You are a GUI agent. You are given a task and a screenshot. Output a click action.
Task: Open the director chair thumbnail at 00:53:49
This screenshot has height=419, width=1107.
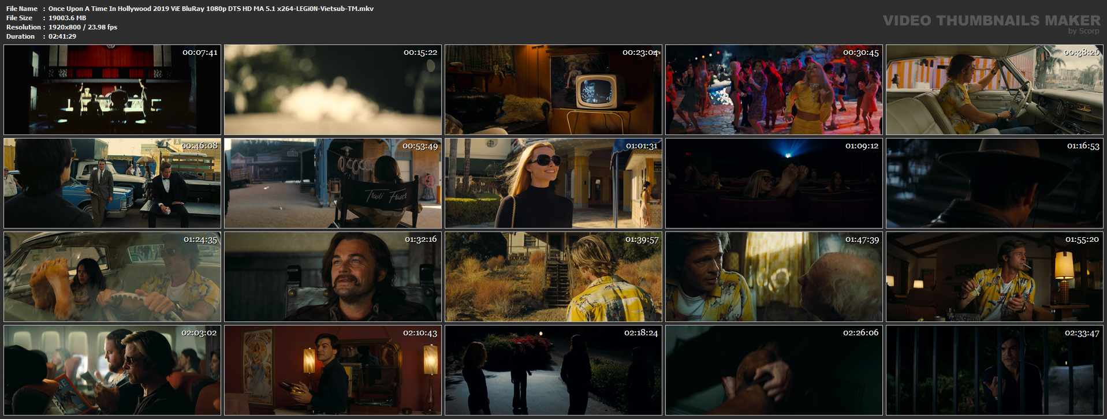coord(333,184)
